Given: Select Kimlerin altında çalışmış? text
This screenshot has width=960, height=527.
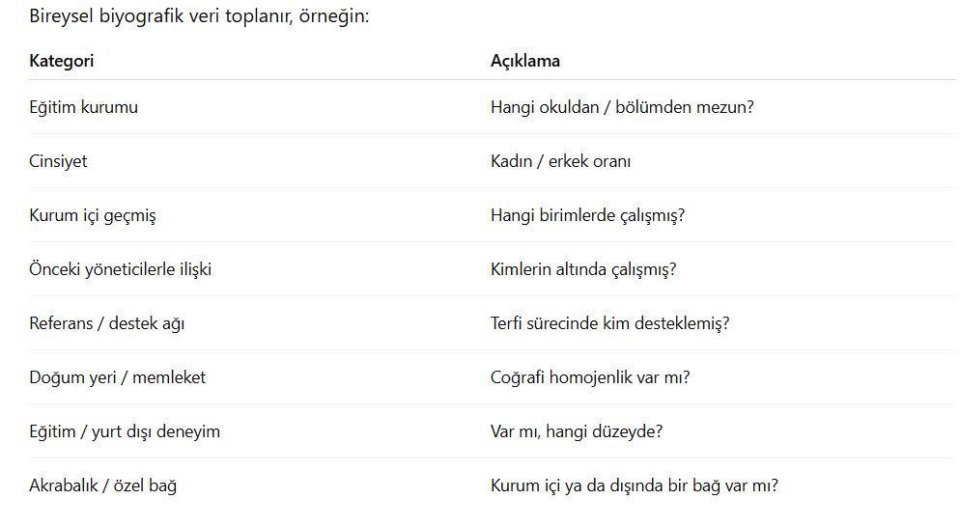Looking at the screenshot, I should [583, 269].
